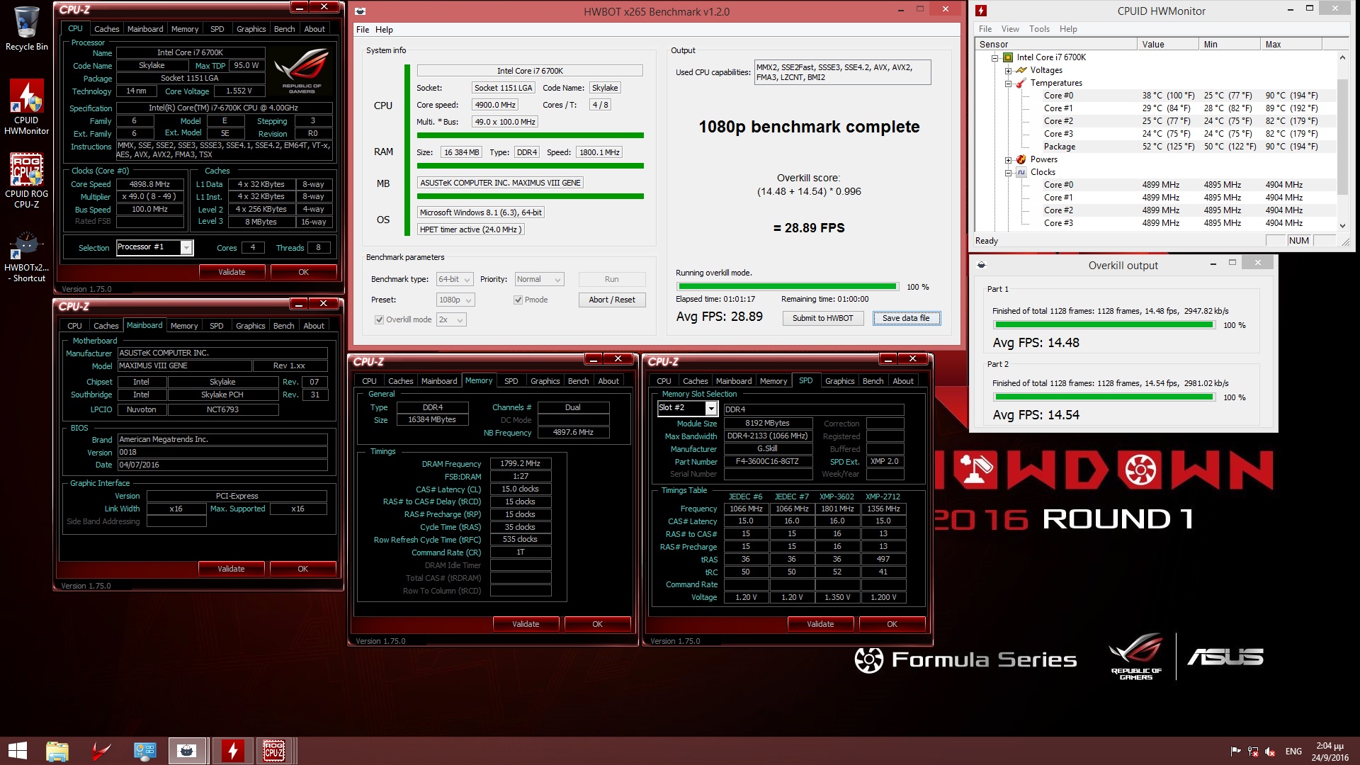Open HWBOT x265 desktop shortcut
The image size is (1360, 765).
click(x=26, y=257)
